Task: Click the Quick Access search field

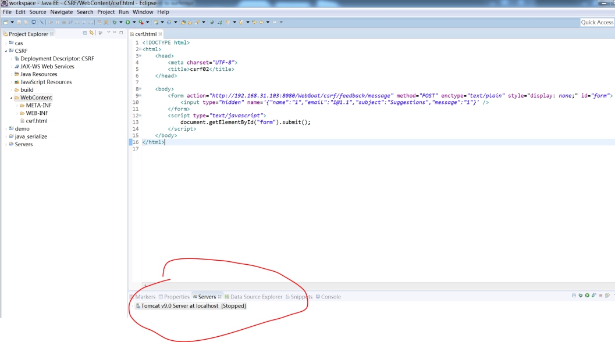Action: pos(597,22)
